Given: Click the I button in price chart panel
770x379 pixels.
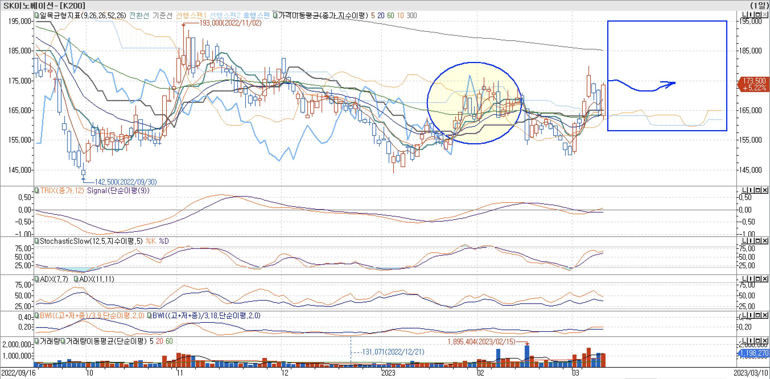Looking at the screenshot, I should (x=752, y=14).
